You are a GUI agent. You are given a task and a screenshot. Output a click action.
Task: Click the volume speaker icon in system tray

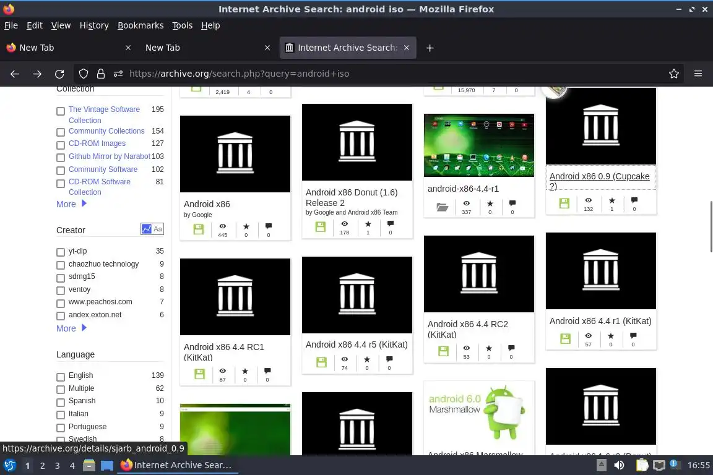tap(619, 465)
